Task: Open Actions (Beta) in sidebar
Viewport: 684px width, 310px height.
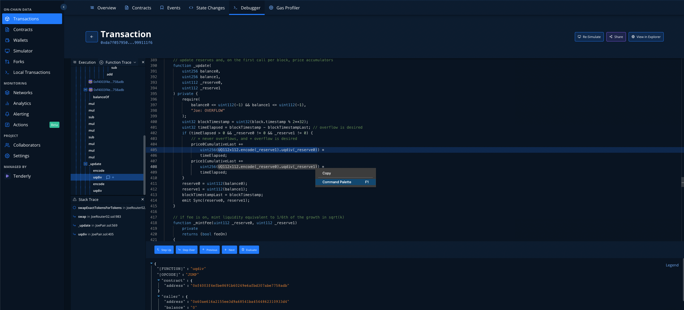Action: (32, 125)
